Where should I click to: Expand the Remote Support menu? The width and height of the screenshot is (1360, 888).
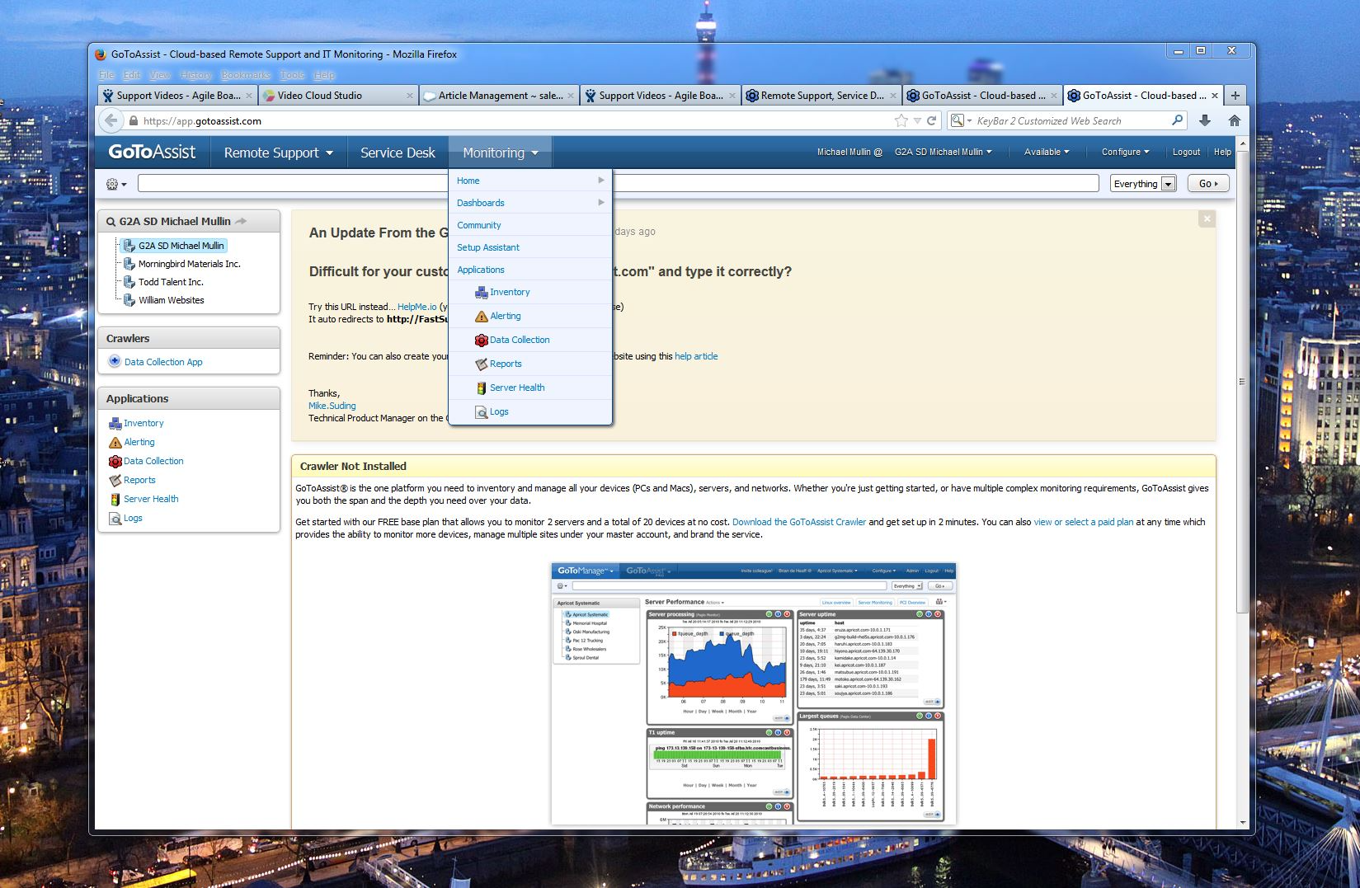(x=279, y=153)
